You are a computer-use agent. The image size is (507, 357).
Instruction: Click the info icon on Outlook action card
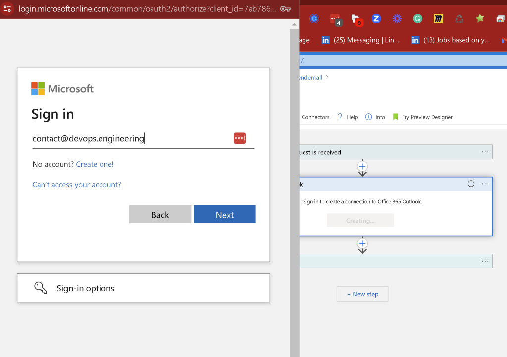click(471, 184)
